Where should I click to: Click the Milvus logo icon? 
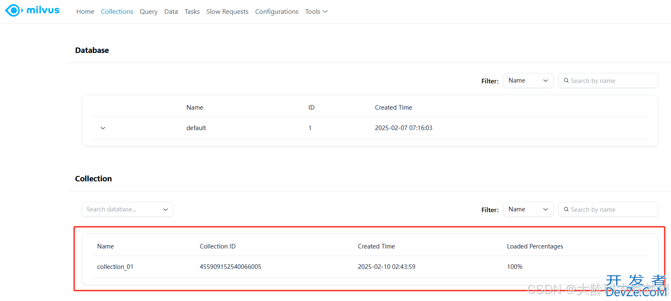pos(14,10)
